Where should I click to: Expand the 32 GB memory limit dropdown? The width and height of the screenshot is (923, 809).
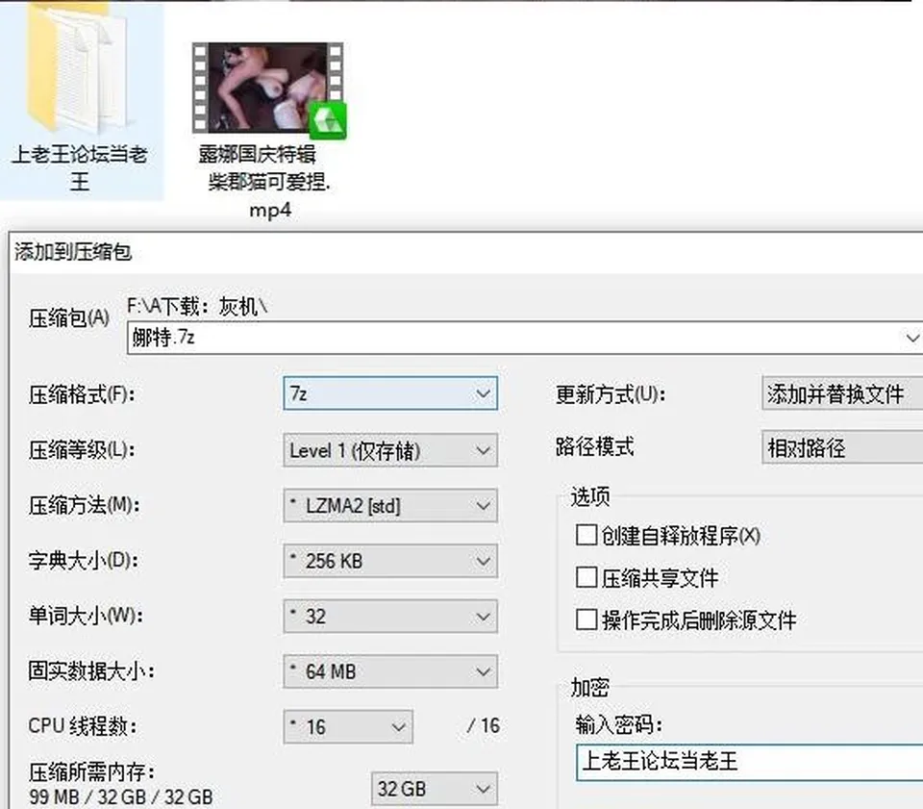tap(435, 789)
